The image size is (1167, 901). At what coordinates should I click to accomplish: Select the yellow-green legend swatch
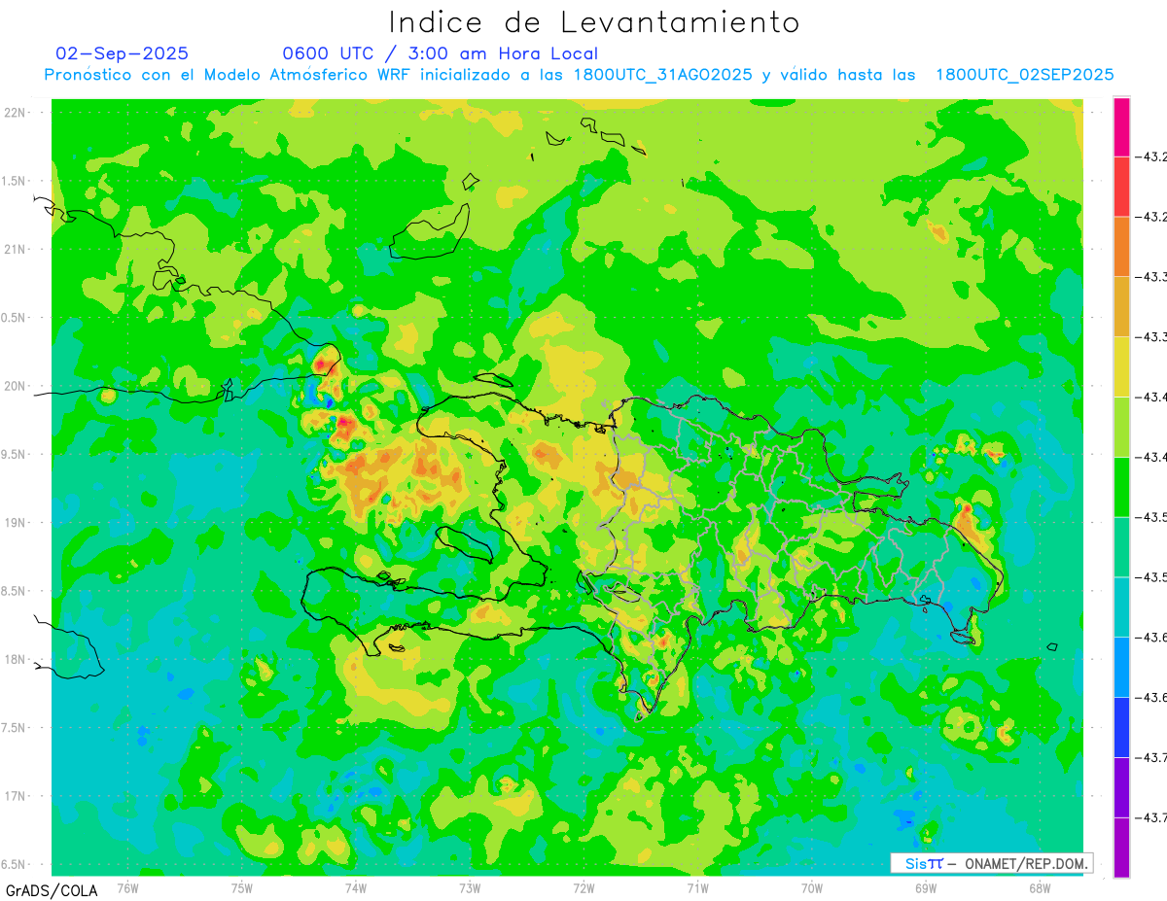(x=1121, y=427)
